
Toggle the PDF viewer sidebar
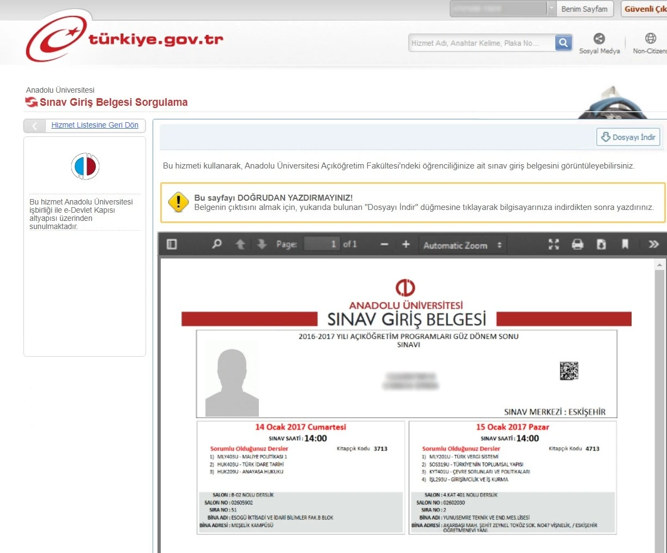tap(172, 244)
